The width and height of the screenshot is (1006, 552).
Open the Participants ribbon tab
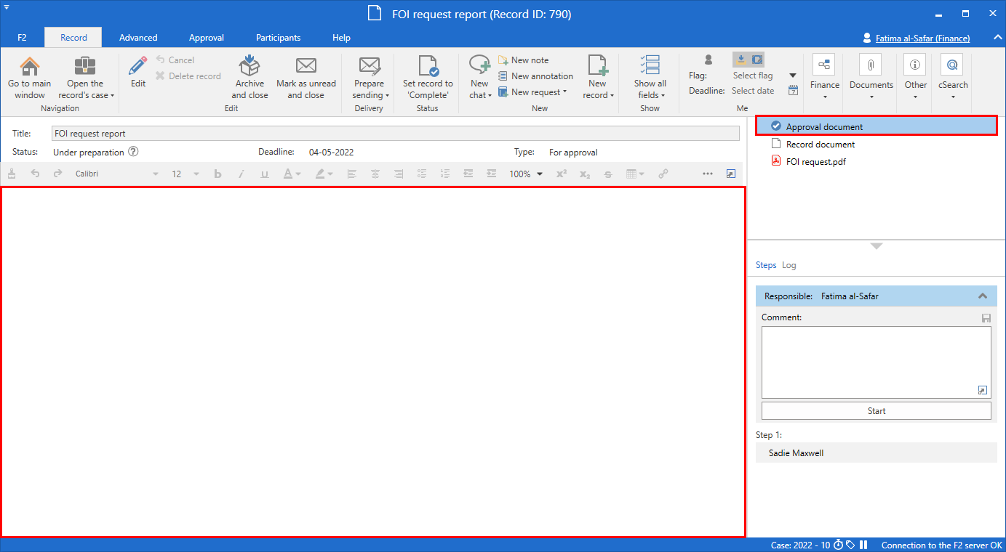[x=278, y=38]
